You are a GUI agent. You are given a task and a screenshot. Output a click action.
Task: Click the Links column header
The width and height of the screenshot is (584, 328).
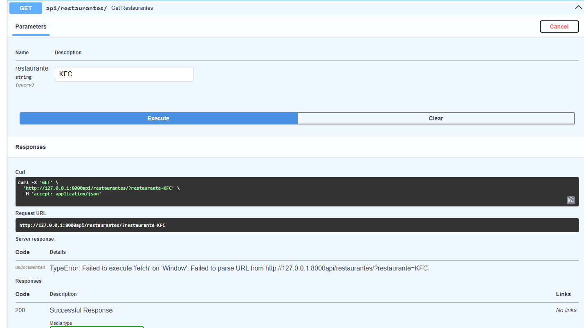point(563,294)
